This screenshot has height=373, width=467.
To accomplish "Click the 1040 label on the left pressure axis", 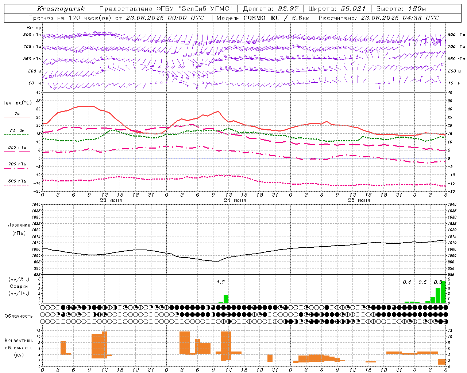I will pos(36,204).
